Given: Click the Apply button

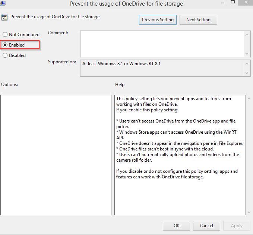Looking at the screenshot, I should tap(237, 225).
